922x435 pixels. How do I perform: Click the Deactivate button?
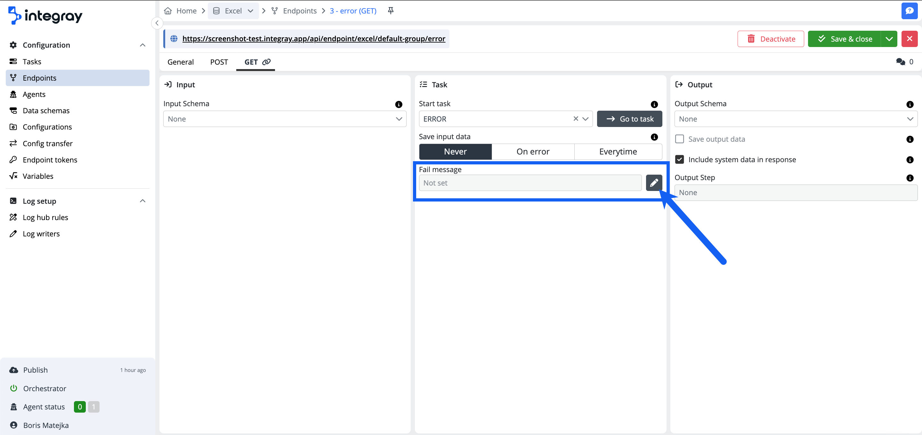tap(770, 39)
